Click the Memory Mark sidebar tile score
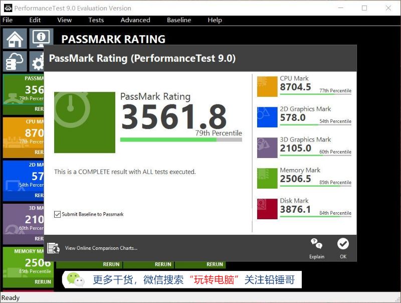 [x=38, y=262]
